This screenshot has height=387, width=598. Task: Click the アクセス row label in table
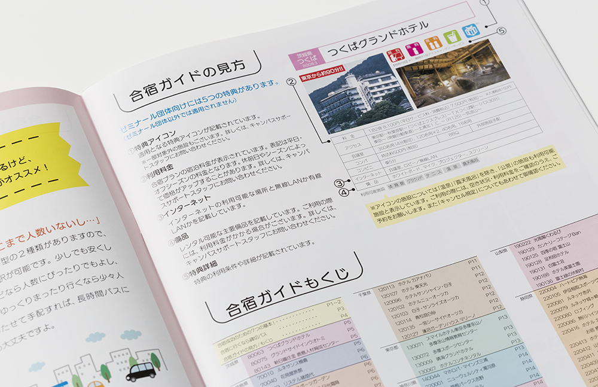(353, 147)
